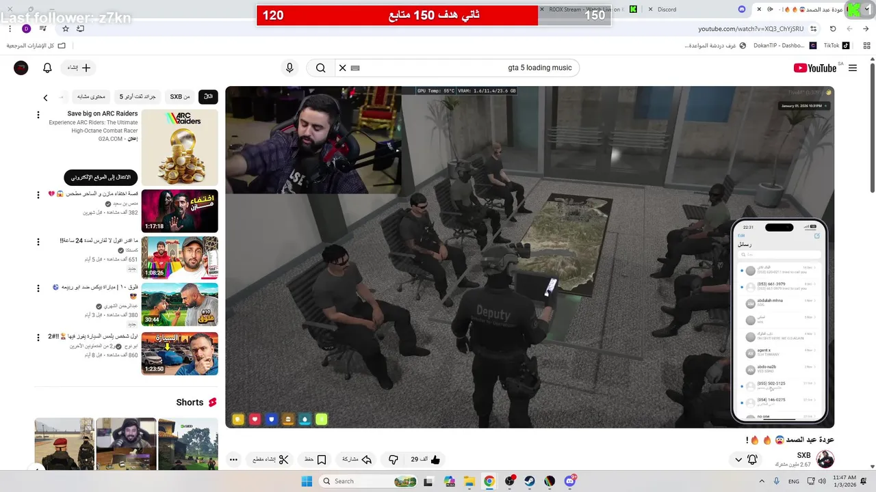The image size is (876, 492).
Task: Open Discord from the taskbar
Action: [x=570, y=481]
